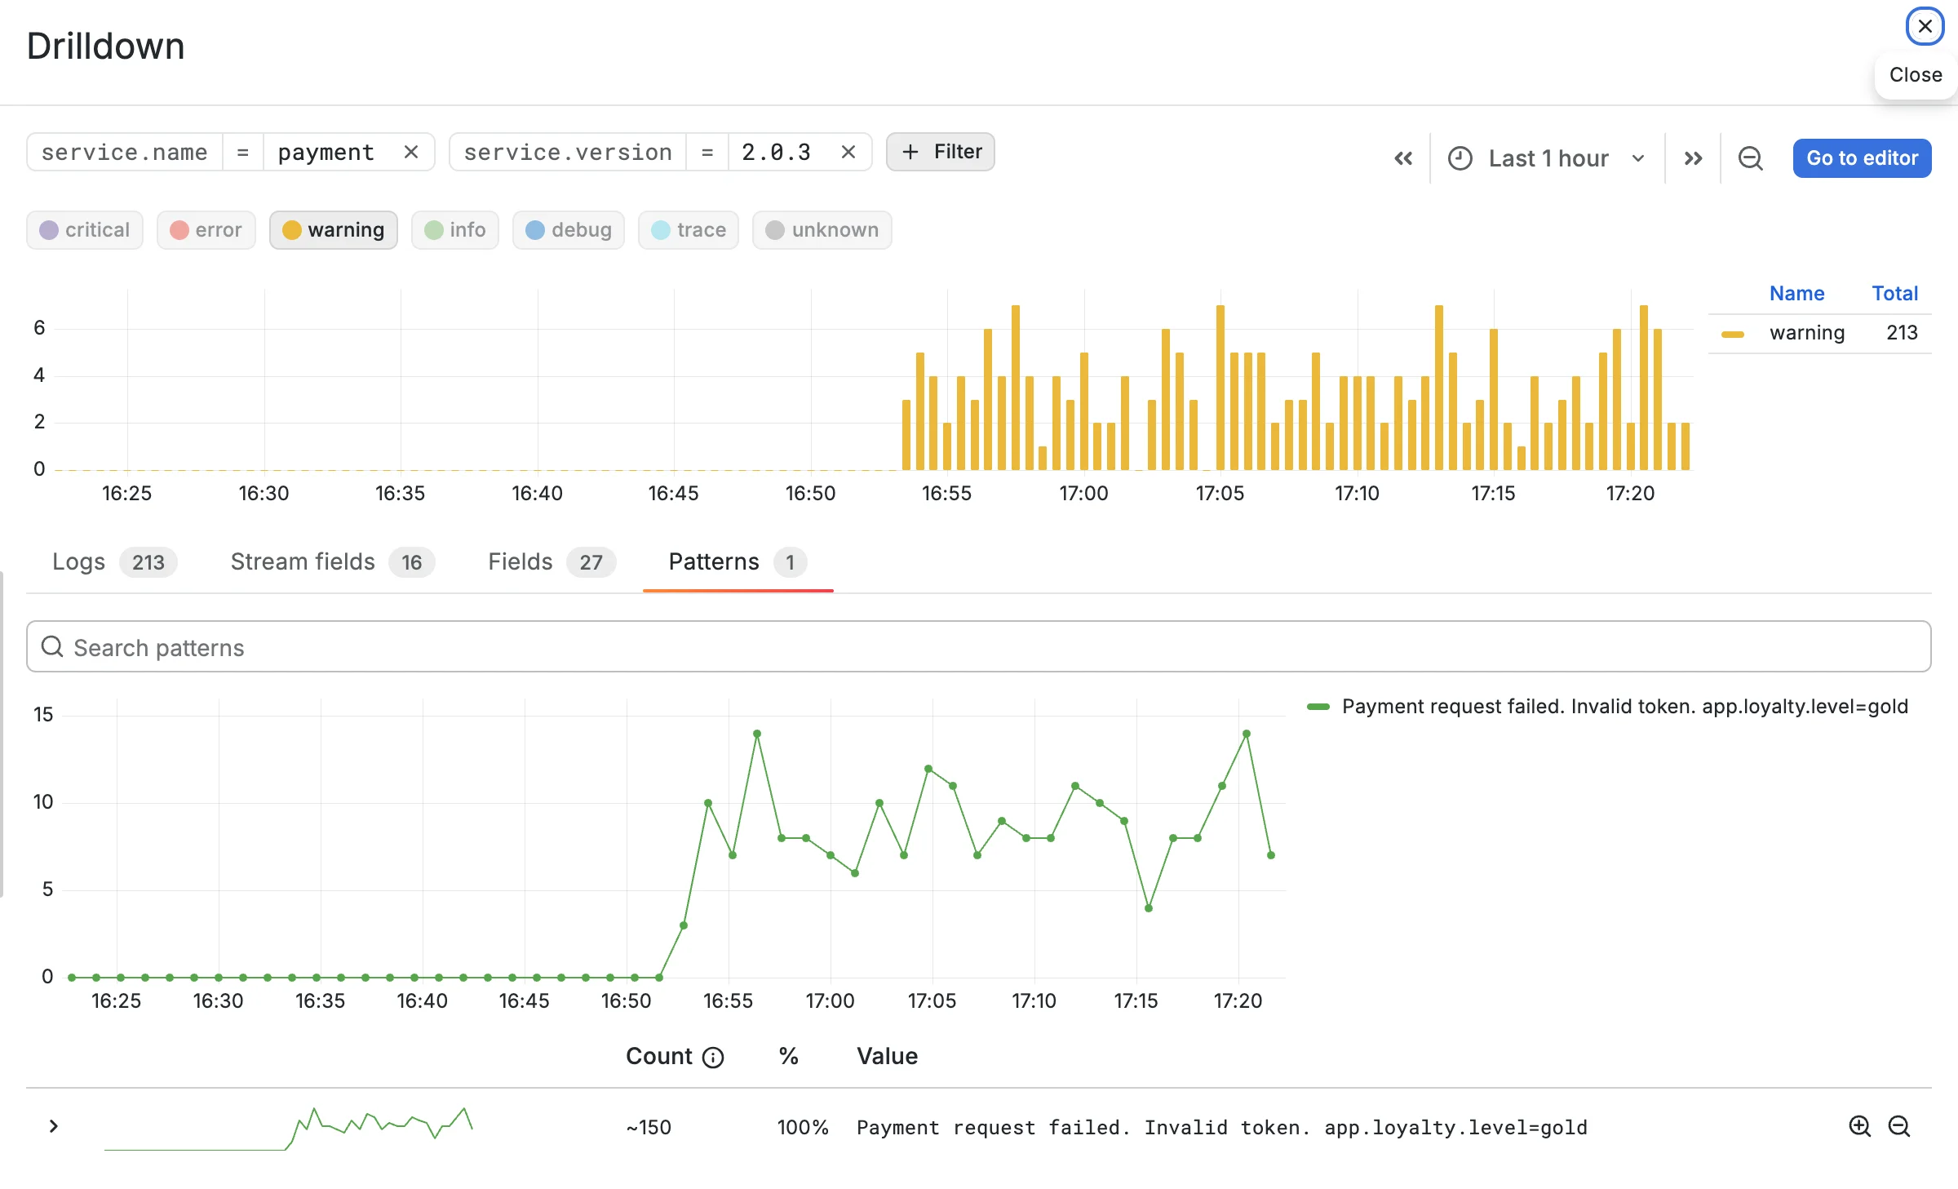Add a new Filter
The width and height of the screenshot is (1958, 1189).
pos(941,152)
